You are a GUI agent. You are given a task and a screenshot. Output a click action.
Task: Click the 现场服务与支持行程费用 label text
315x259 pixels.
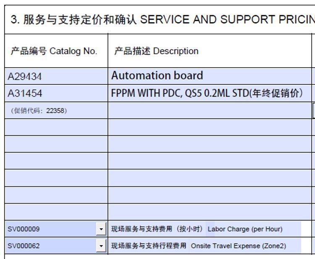click(x=149, y=246)
